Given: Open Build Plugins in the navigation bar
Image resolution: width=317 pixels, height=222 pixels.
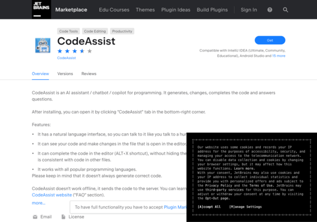Looking at the screenshot, I should click(212, 9).
